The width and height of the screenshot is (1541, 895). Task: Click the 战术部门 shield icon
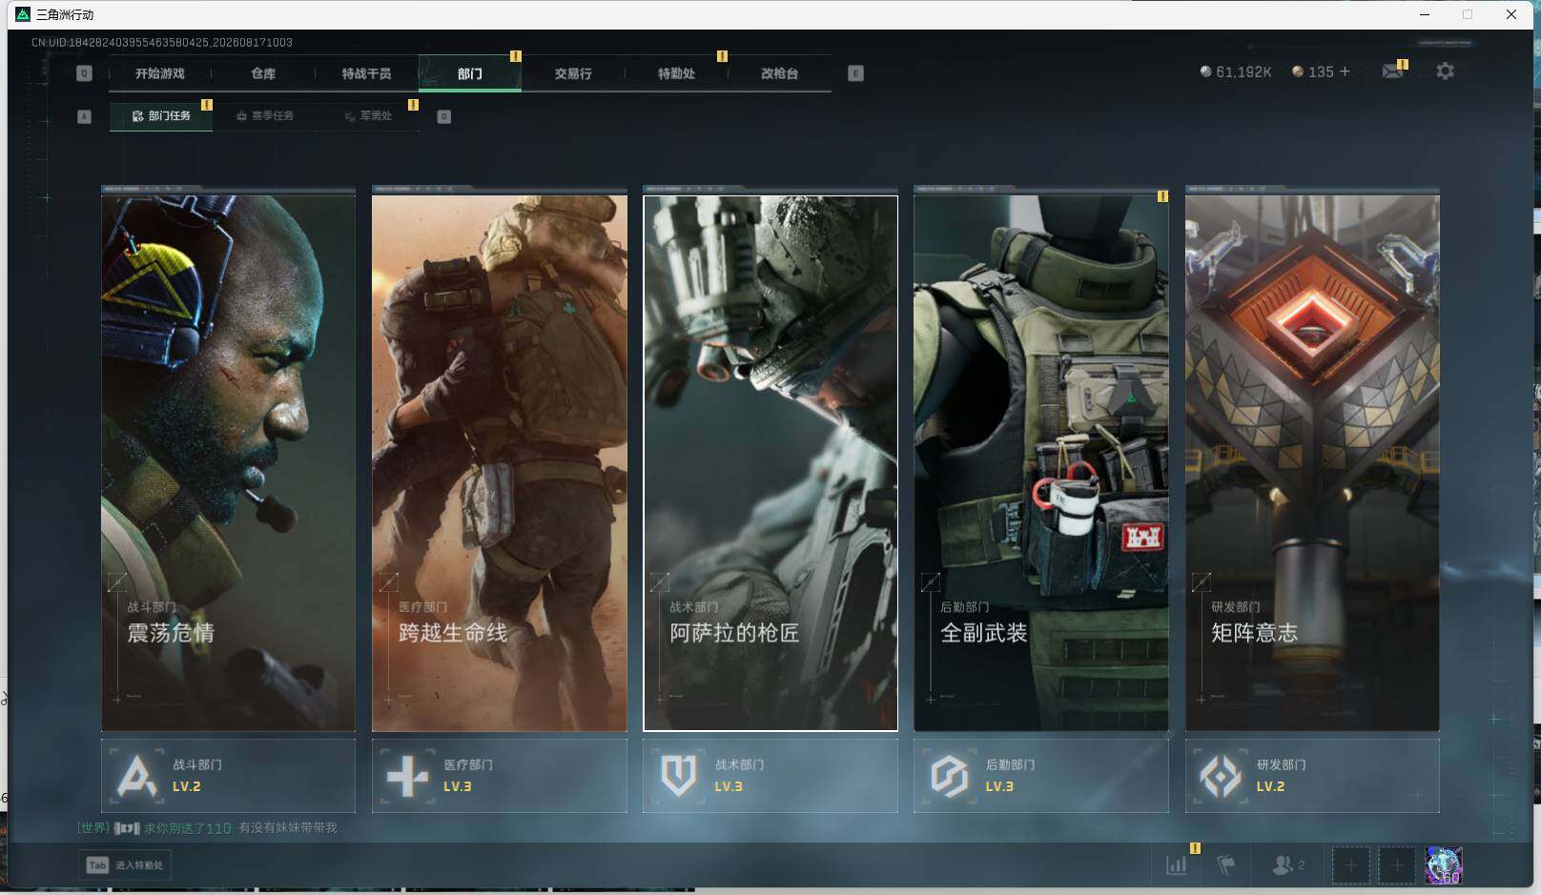[678, 776]
